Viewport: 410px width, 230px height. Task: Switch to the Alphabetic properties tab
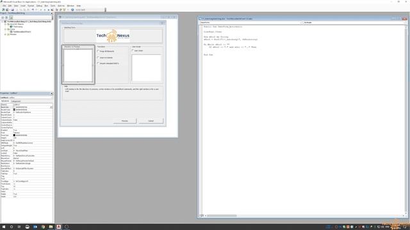click(x=5, y=101)
